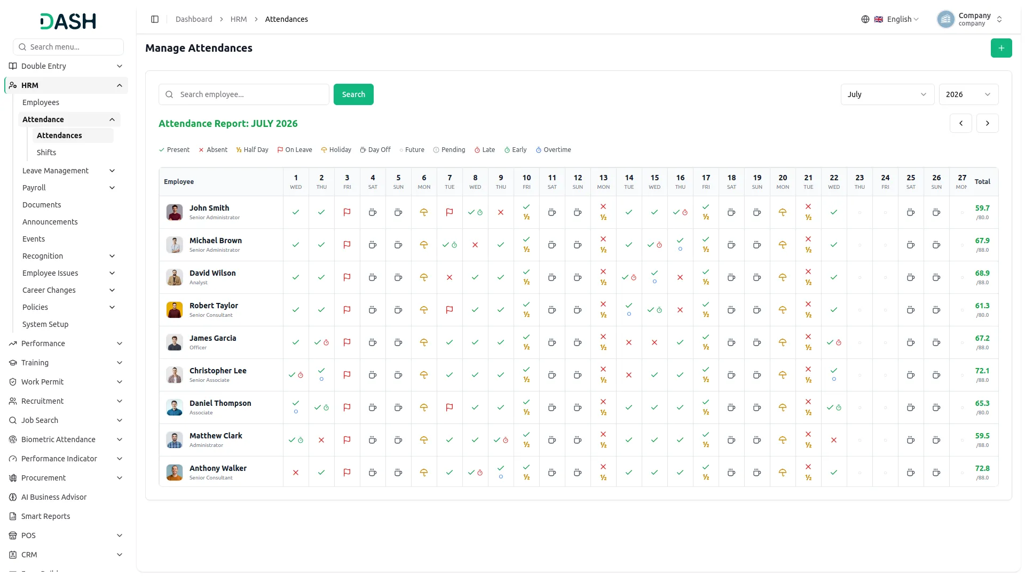Open the Shifts menu item
This screenshot has height=576, width=1025.
click(x=46, y=153)
